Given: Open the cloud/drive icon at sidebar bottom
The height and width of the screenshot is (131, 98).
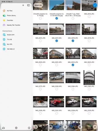Looking at the screenshot, I should coord(4,128).
